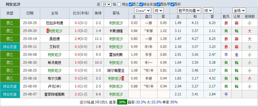Screen dimensions: 258x107
Task: Click the 让球 column header
Action: [236, 16]
